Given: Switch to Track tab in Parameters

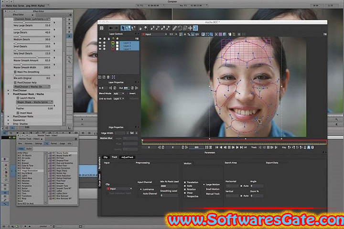Looking at the screenshot, I should [114, 157].
